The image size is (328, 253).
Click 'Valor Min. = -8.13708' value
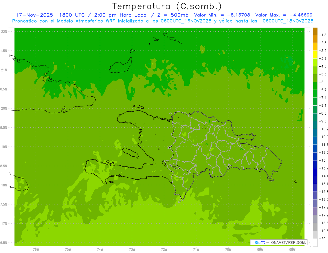(x=222, y=15)
